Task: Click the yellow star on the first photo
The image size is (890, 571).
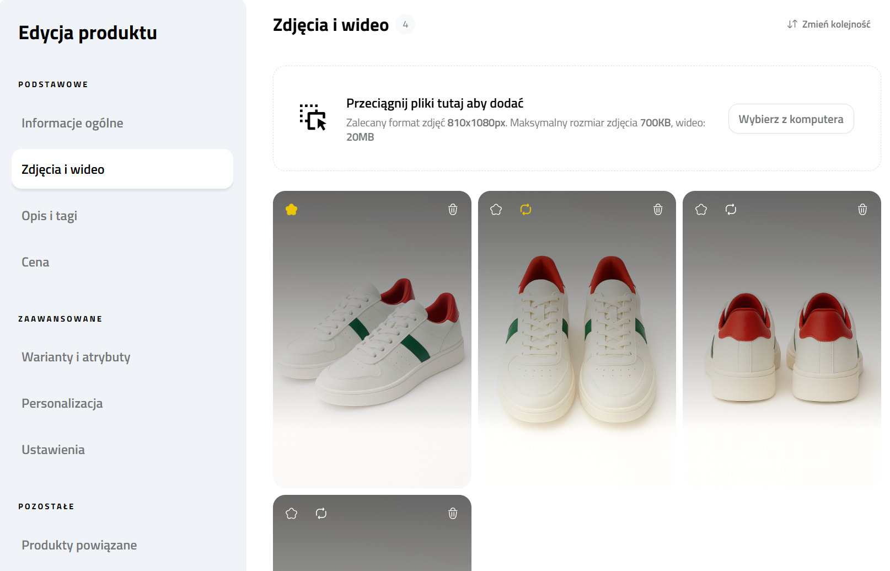Action: coord(292,210)
